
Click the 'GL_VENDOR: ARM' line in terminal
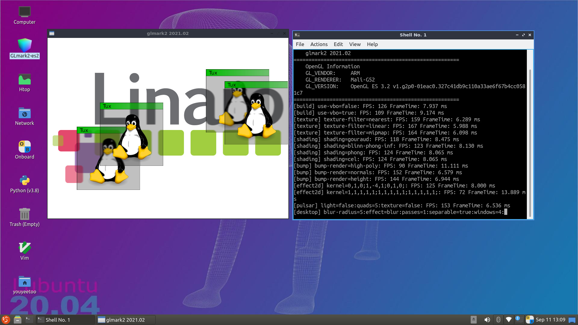tap(333, 73)
